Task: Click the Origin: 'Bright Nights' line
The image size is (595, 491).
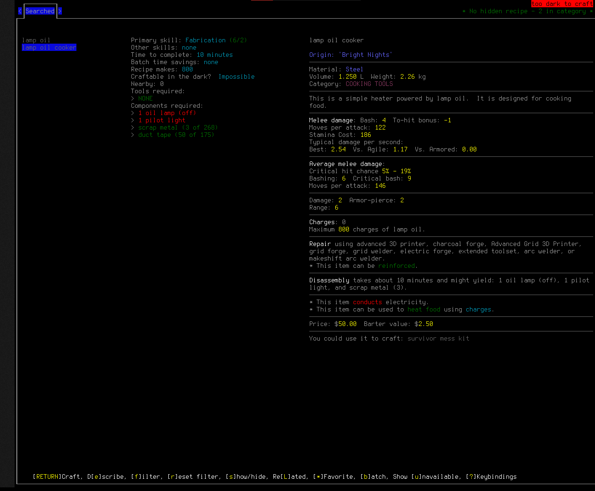Action: pyautogui.click(x=351, y=55)
